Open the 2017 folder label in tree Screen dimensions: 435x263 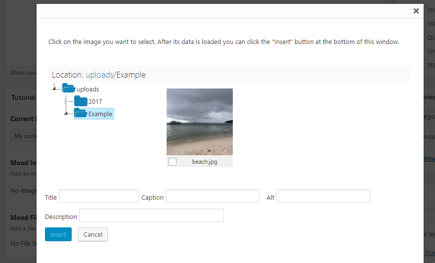[95, 102]
